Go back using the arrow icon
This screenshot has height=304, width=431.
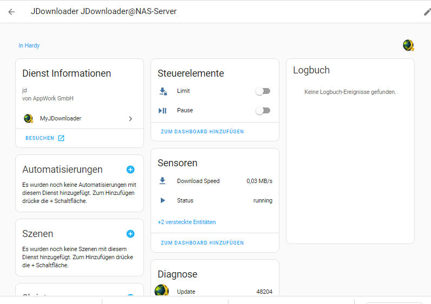11,12
